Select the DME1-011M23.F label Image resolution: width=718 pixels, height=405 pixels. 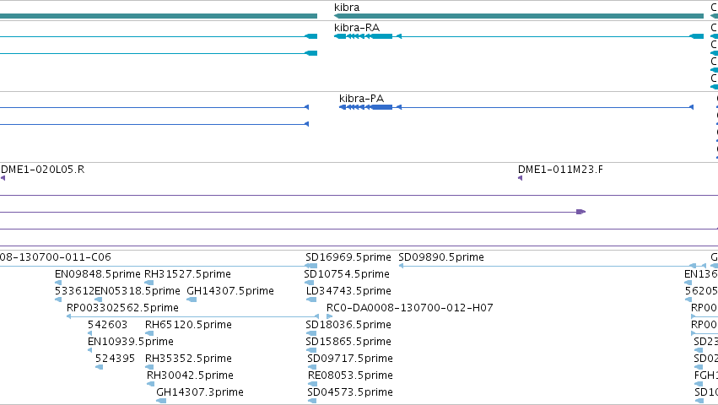pos(560,170)
